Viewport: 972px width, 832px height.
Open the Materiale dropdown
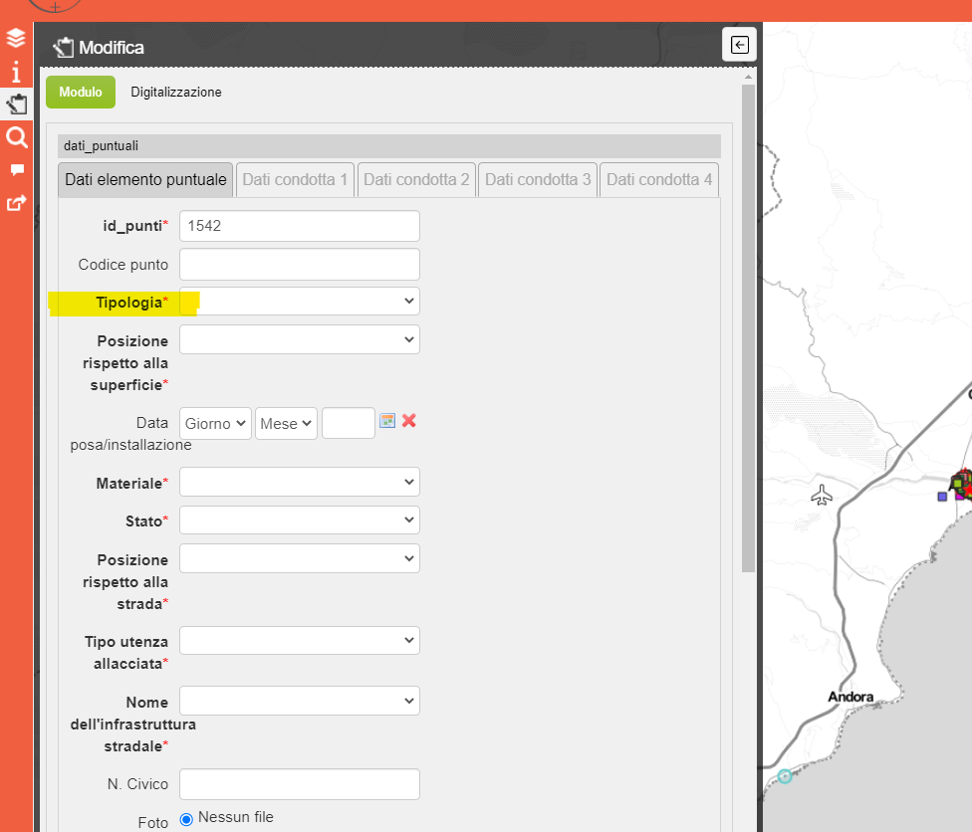click(x=299, y=482)
